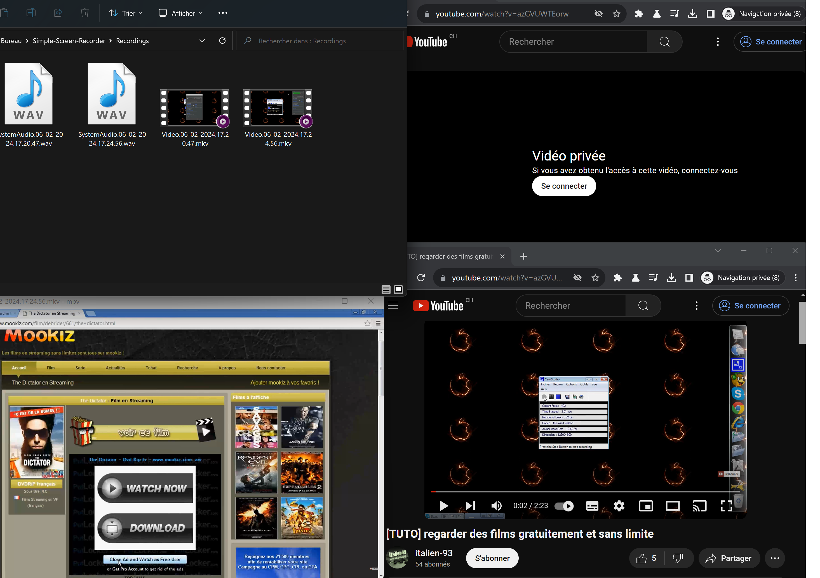Show downloads in the [TUTO] Chrome window
Viewport: 820px width, 578px height.
(x=671, y=278)
